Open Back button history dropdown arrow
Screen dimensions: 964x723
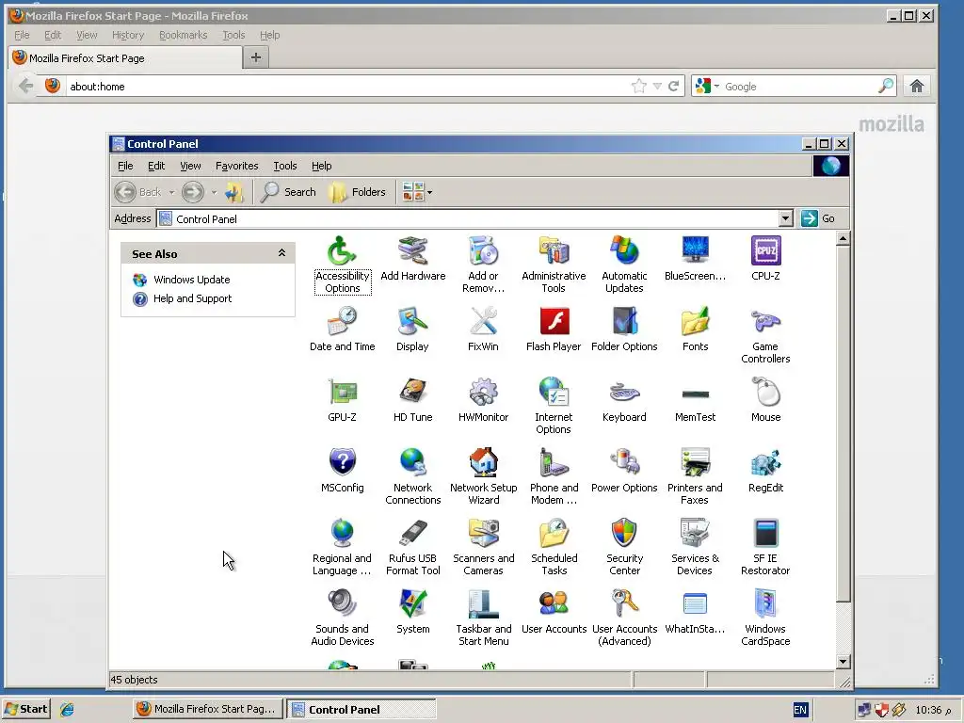tap(171, 192)
